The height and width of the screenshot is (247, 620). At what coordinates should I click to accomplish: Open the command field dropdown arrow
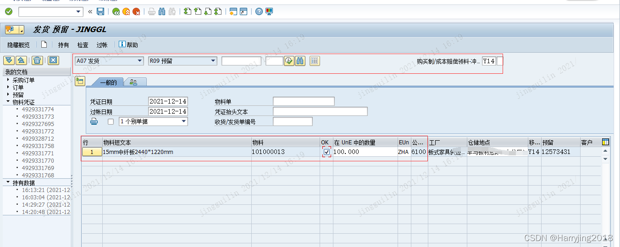tap(78, 11)
